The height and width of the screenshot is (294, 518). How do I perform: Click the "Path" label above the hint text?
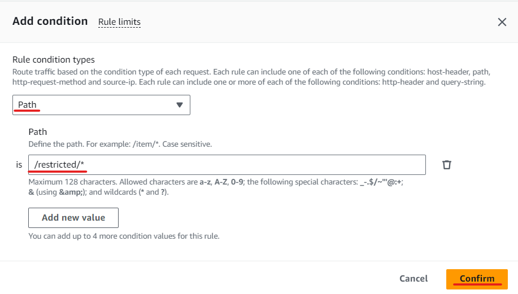(38, 132)
